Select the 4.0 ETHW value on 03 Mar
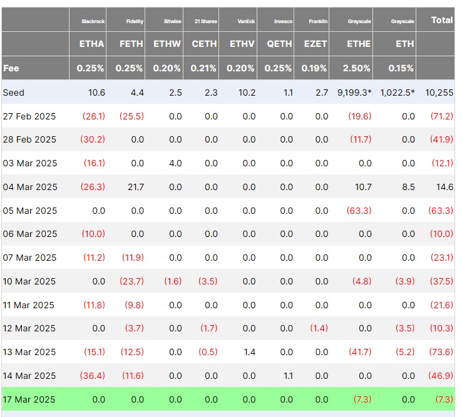The height and width of the screenshot is (417, 462). tap(175, 163)
